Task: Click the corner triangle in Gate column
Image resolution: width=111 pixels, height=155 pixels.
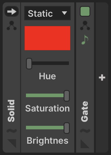Action: pyautogui.click(x=85, y=144)
